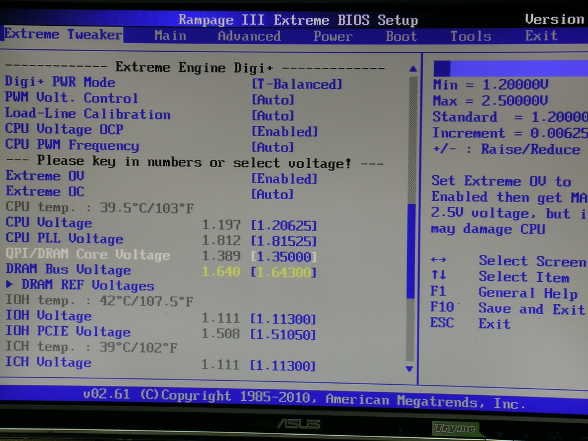
Task: Edit CPU Voltage value 1.20625
Action: click(x=284, y=225)
